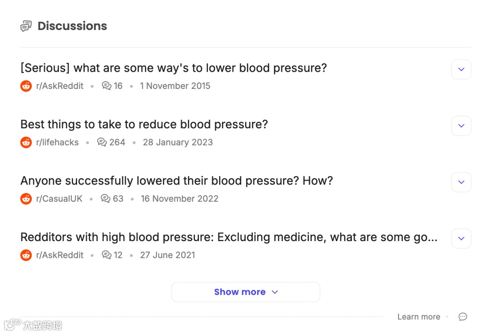
Task: Expand "Best things to take" discussion chevron
Action: click(x=461, y=126)
